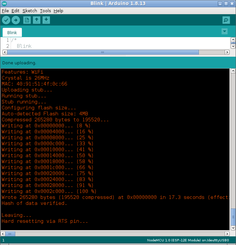Click 'Writing at 0x00020000... (75 %)' line

coord(47,173)
